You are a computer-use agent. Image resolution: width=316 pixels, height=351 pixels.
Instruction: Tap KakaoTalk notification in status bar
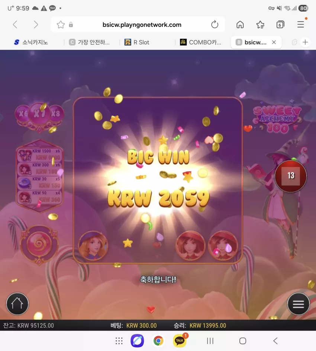(x=52, y=8)
